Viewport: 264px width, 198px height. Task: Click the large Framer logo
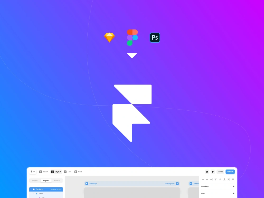[x=132, y=113]
